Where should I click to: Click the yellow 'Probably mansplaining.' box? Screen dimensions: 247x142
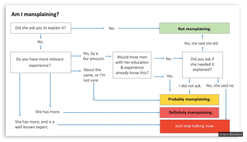(189, 99)
